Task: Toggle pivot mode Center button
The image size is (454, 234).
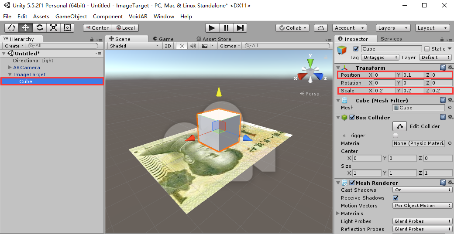Action: [x=97, y=28]
